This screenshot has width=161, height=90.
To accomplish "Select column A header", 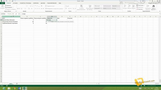I will [11, 16].
